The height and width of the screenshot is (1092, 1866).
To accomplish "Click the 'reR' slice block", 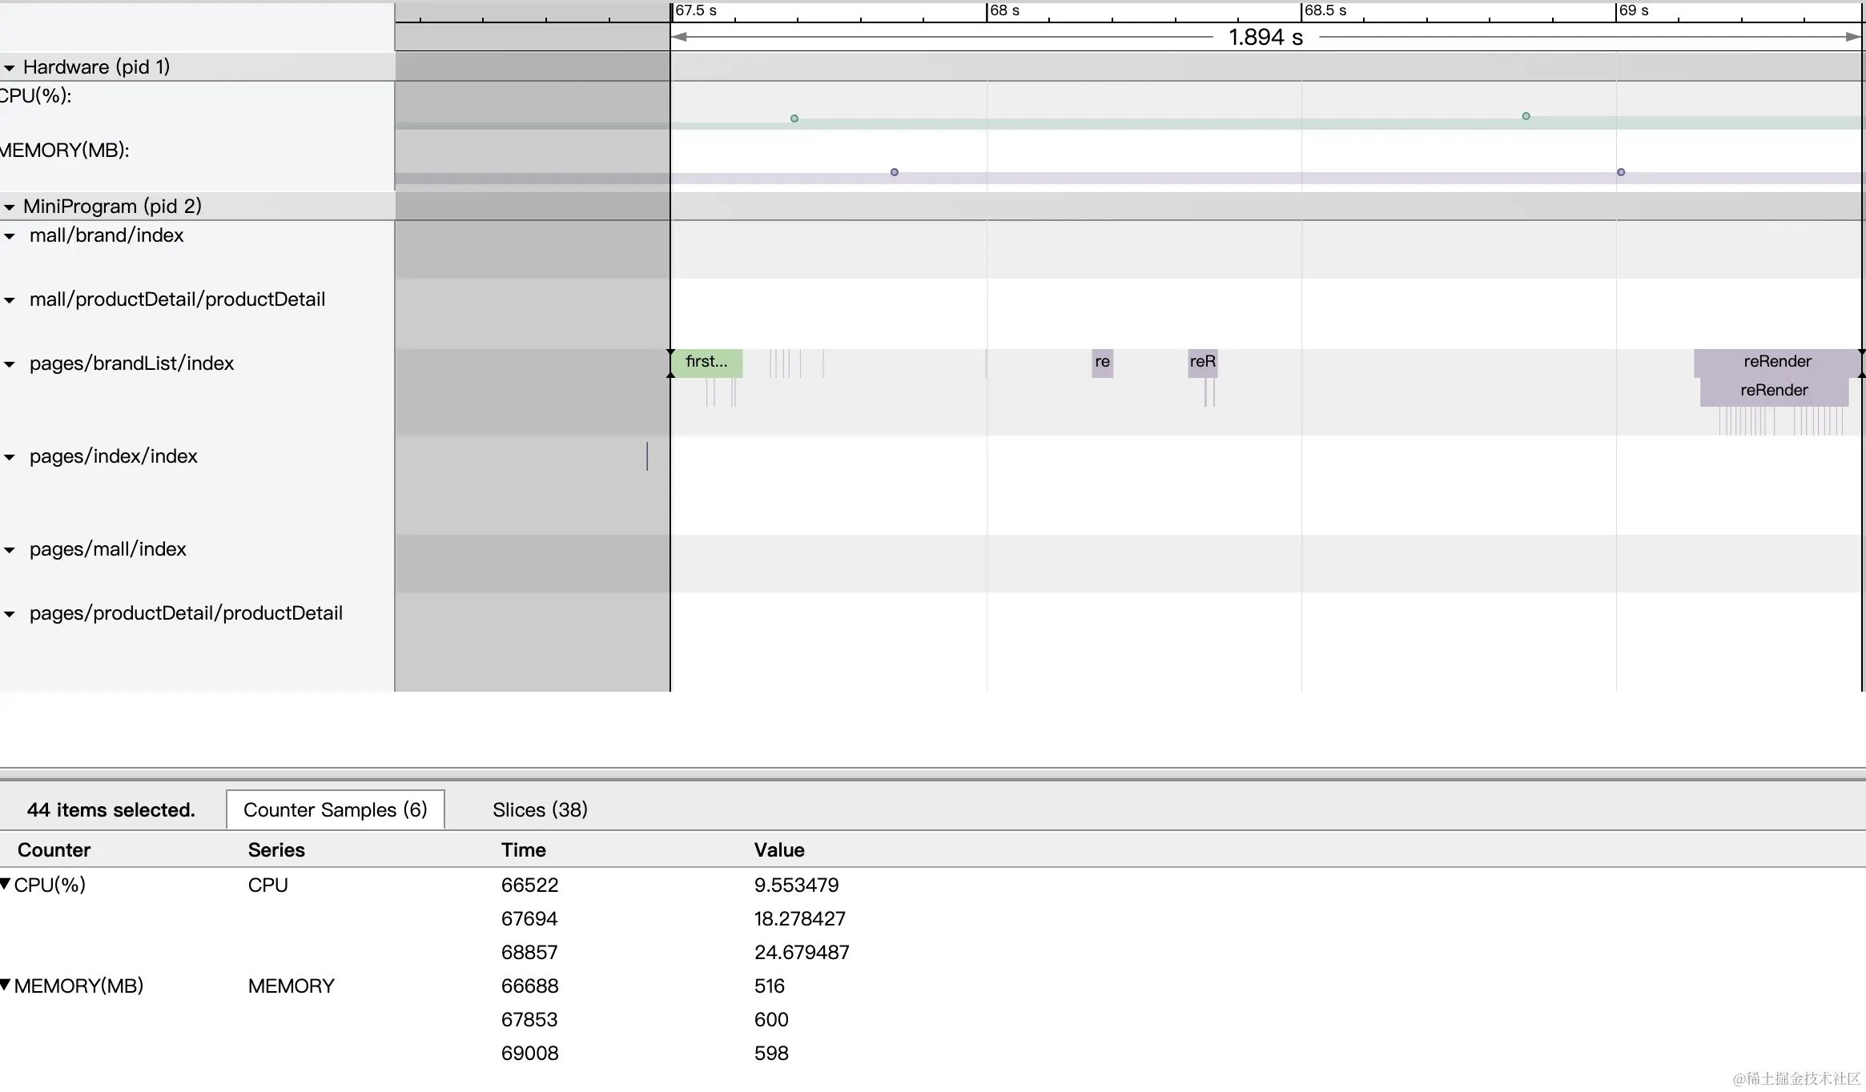I will pyautogui.click(x=1202, y=362).
